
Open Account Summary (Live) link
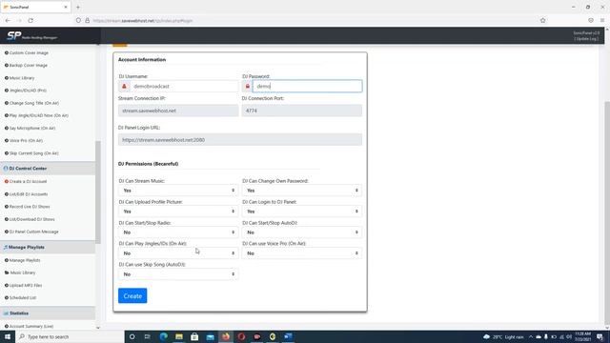click(x=30, y=326)
